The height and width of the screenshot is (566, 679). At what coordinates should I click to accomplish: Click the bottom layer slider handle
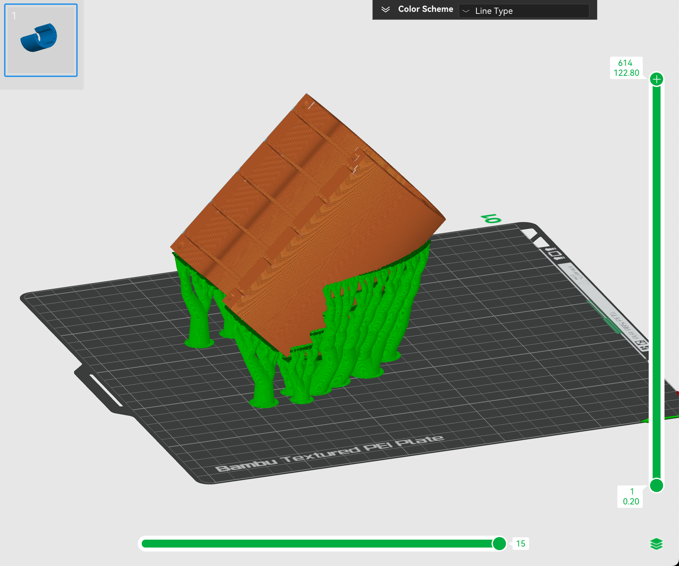(656, 485)
